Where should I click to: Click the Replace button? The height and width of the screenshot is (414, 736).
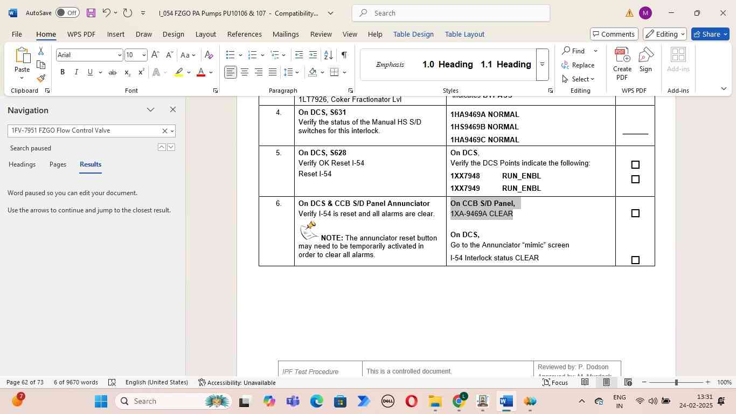(x=578, y=65)
